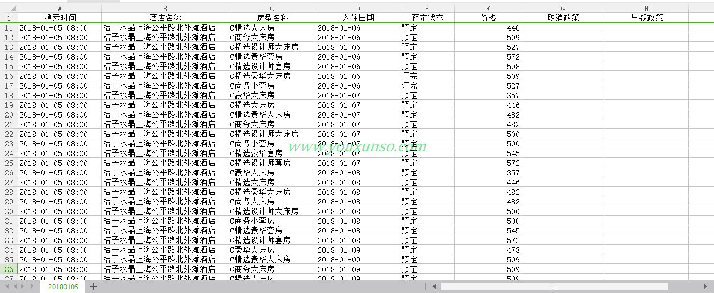714x293 pixels.
Task: Jump to first sheet navigation arrow
Action: click(x=7, y=287)
